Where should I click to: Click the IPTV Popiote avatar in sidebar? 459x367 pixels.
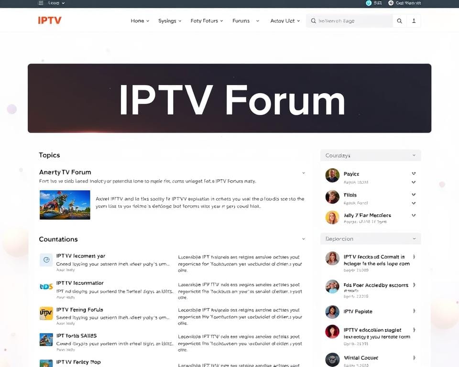pos(332,312)
